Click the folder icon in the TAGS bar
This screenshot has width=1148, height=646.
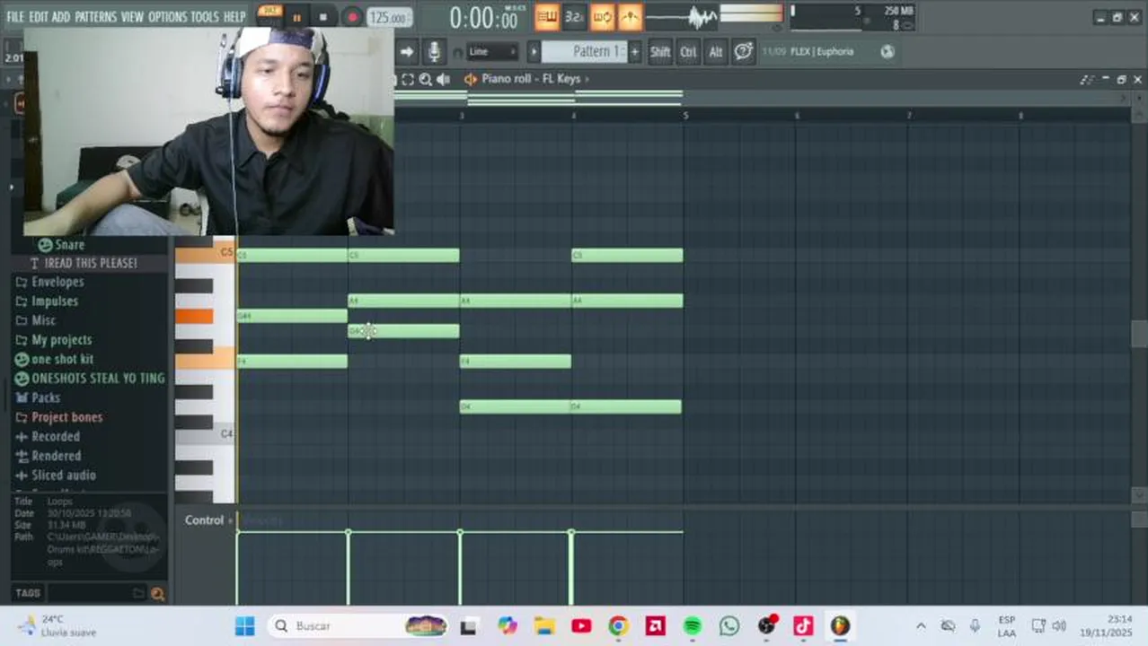(x=138, y=593)
